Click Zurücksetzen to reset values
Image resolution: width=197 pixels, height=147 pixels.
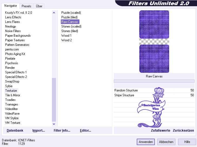point(183,131)
